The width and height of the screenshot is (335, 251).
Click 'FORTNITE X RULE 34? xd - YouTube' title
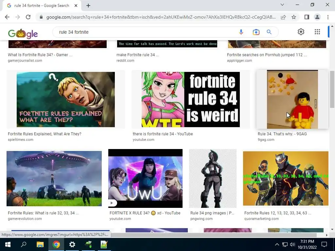point(145,213)
